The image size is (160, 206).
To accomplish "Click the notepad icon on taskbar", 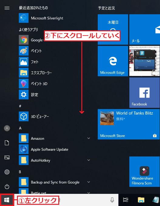I will [x=156, y=200].
